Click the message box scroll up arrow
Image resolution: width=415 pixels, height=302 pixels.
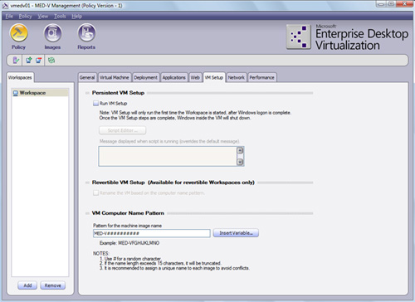click(x=240, y=150)
